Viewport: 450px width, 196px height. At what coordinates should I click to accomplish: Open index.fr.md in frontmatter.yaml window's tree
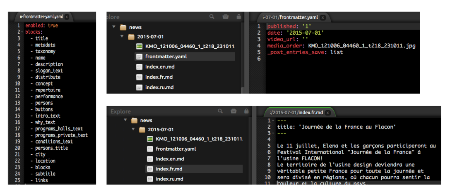click(x=159, y=77)
